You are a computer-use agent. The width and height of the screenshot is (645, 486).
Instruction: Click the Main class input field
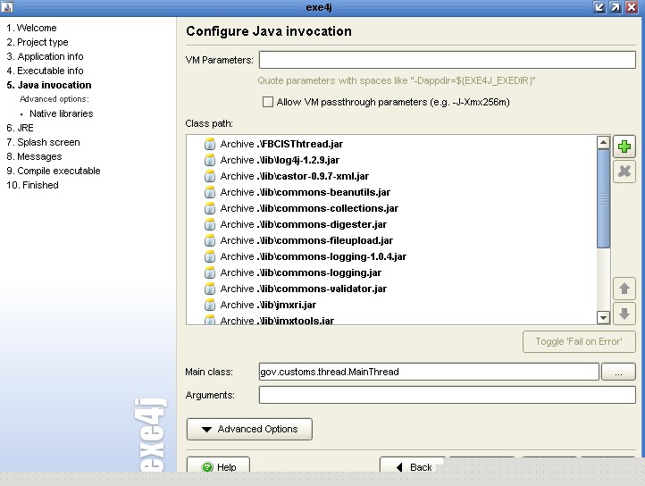click(x=429, y=372)
